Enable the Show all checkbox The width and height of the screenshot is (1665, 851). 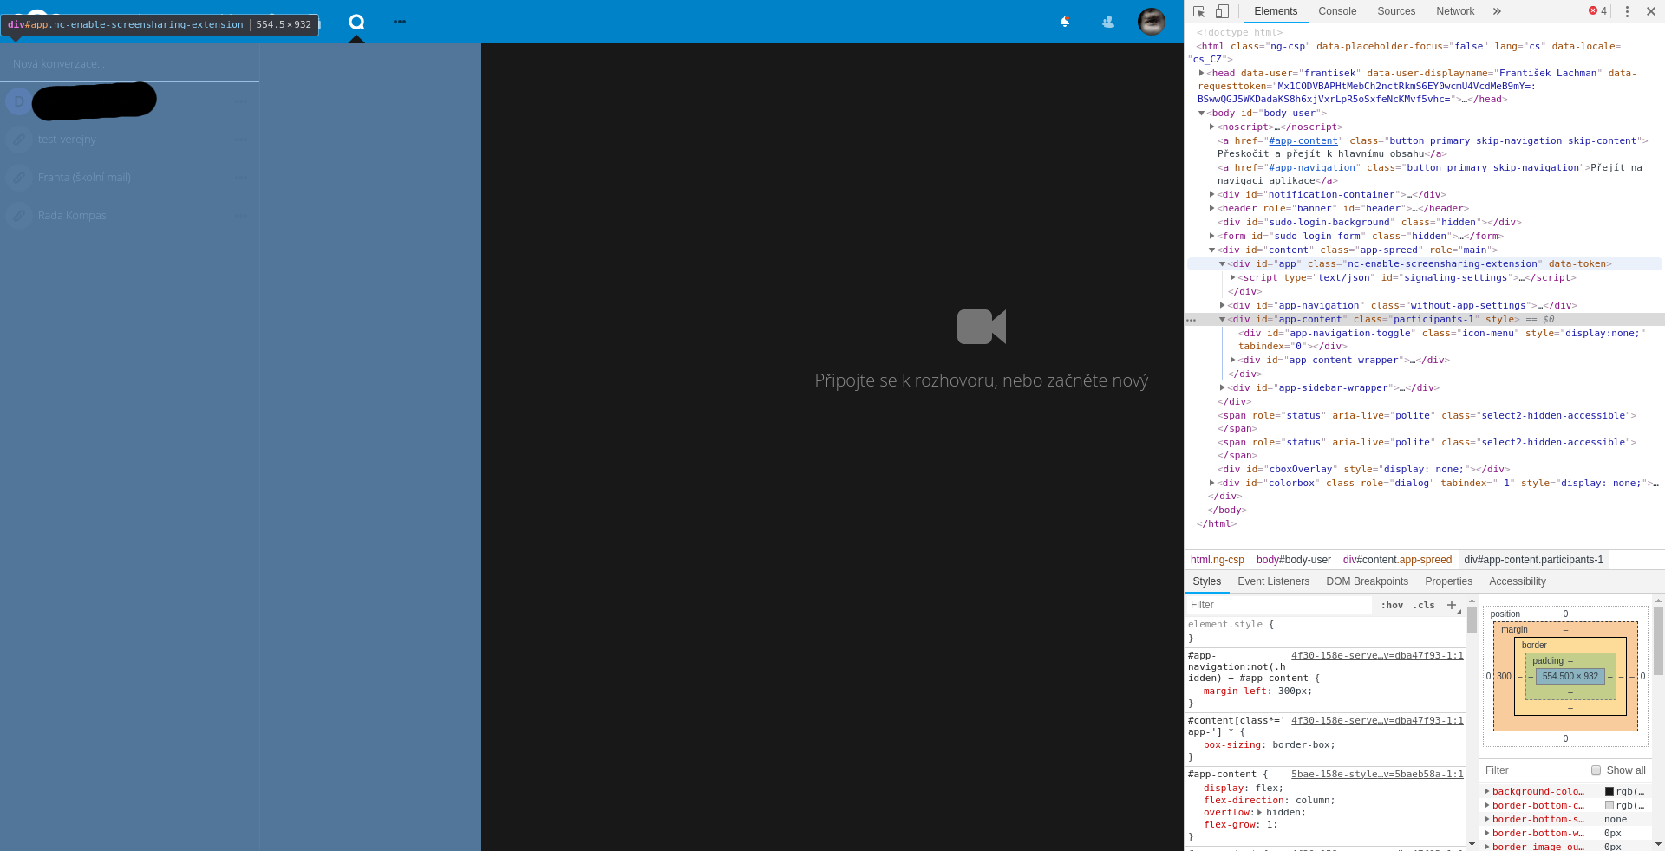1596,770
